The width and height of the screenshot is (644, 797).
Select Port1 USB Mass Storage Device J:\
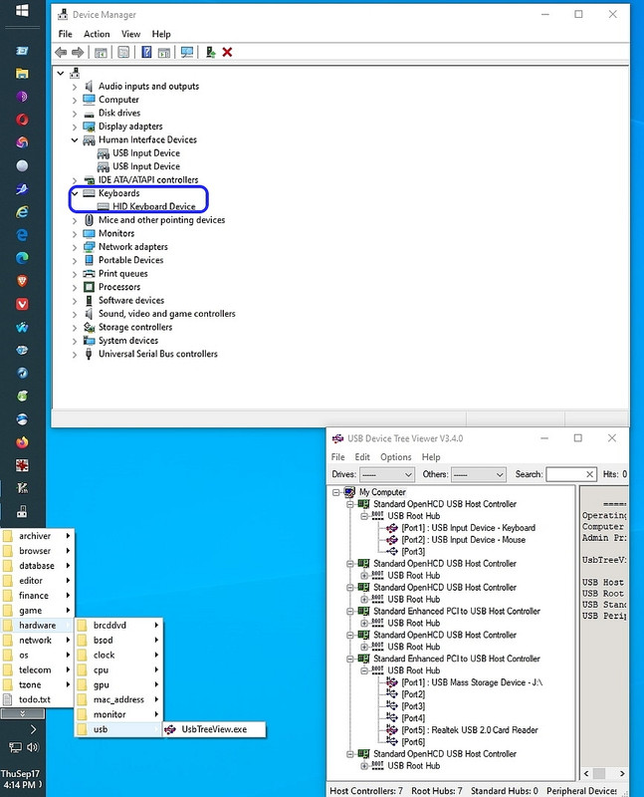coord(472,682)
